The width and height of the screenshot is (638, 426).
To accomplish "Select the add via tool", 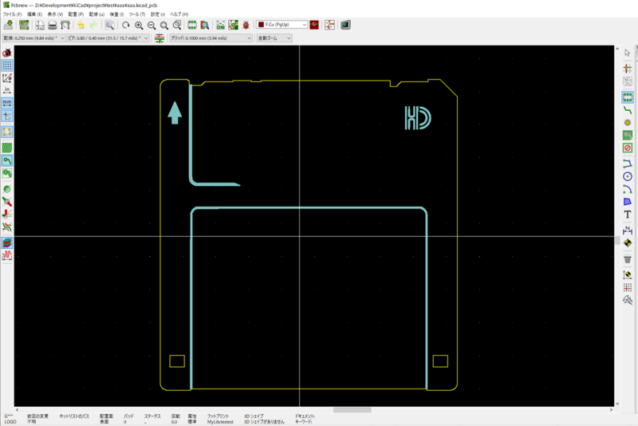I will pos(628,123).
